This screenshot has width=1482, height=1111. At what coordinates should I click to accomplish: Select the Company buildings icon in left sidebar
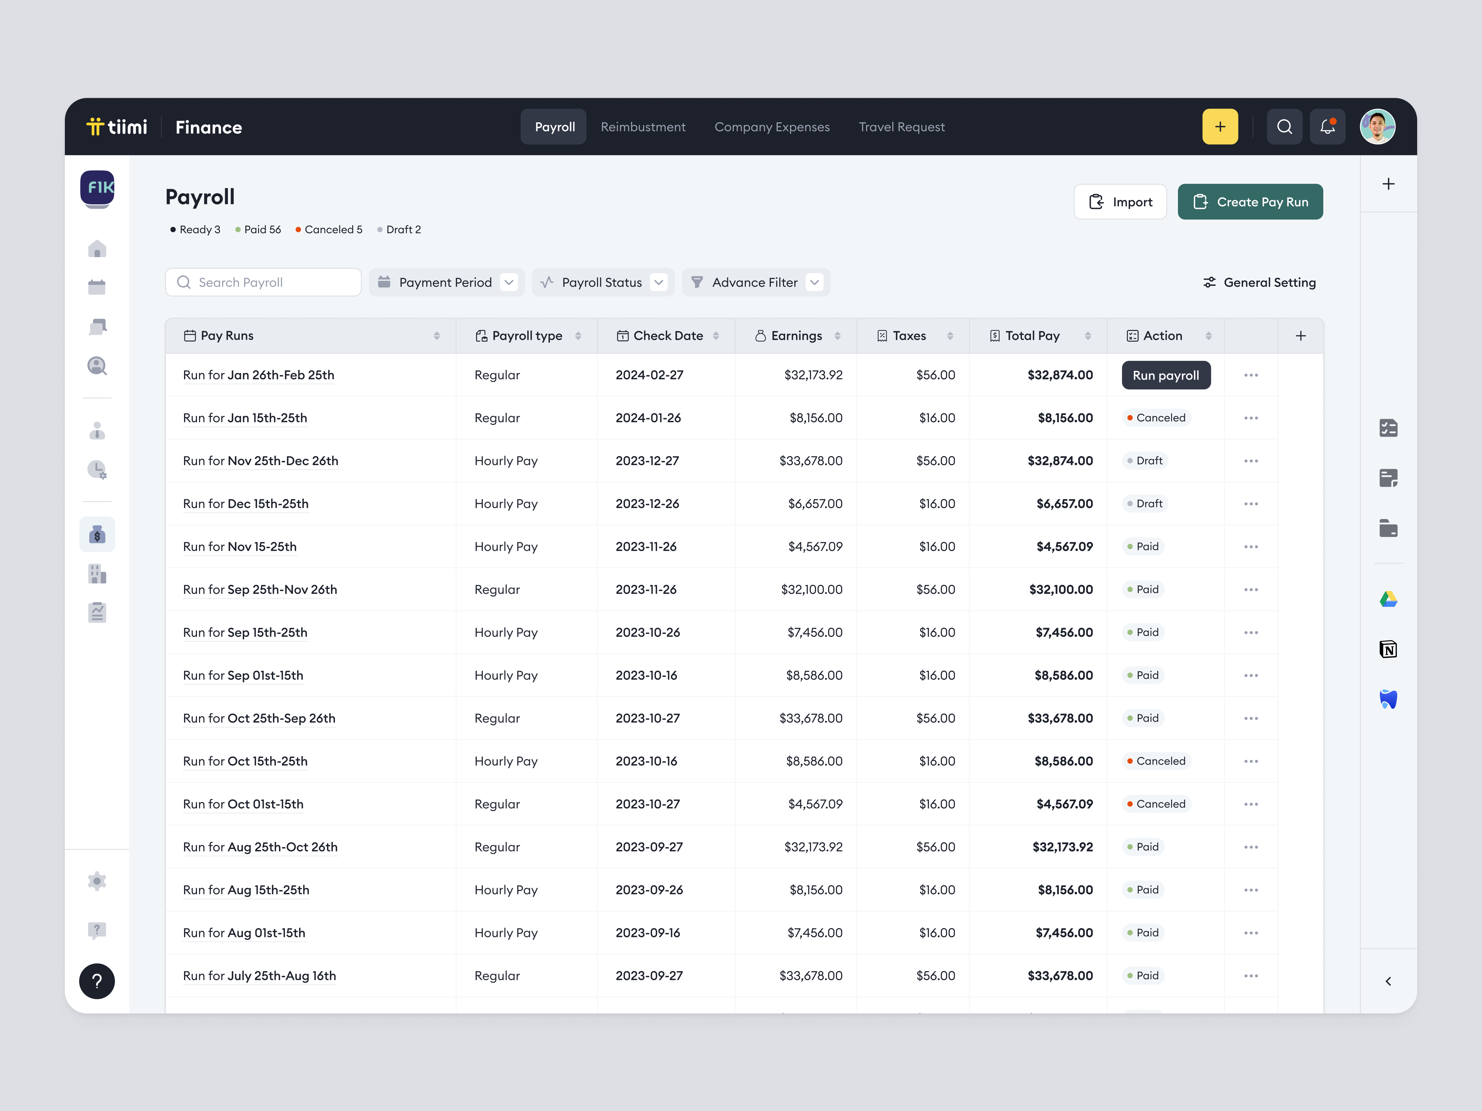click(x=97, y=573)
